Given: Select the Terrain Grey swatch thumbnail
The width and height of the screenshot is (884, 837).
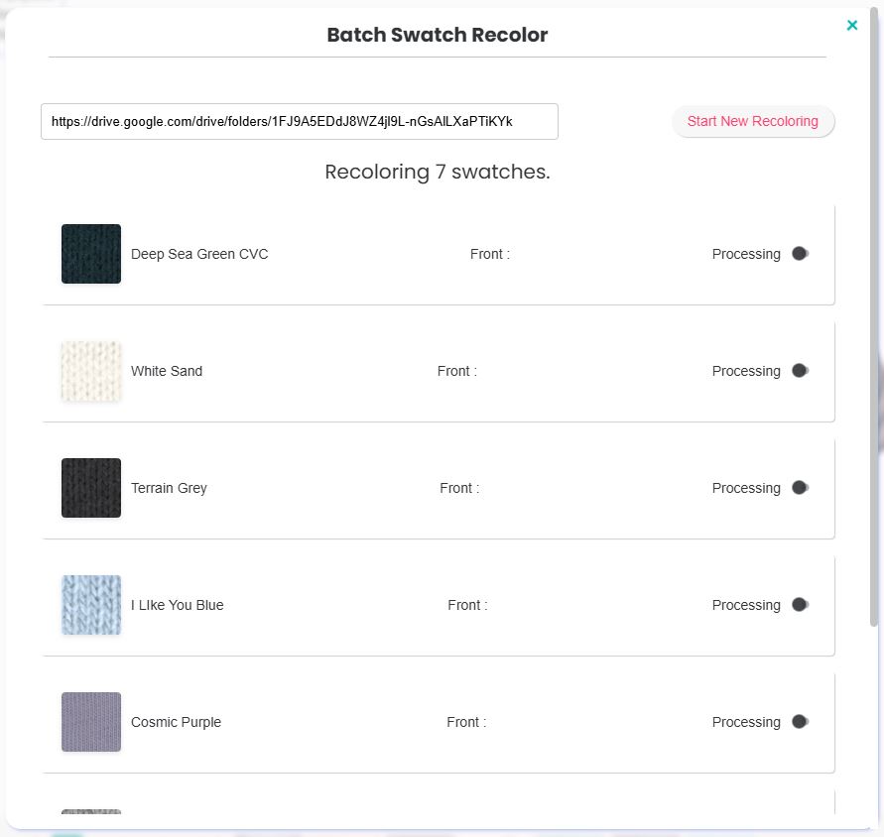Looking at the screenshot, I should tap(91, 488).
